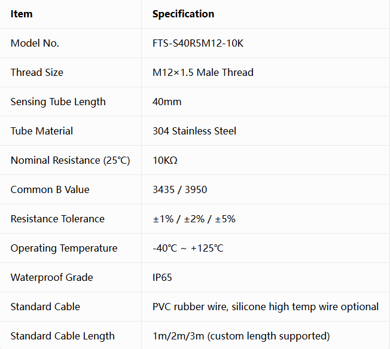Select the 1m/2m/3m cable length text
Viewport: 390px width, 349px height.
pyautogui.click(x=241, y=336)
